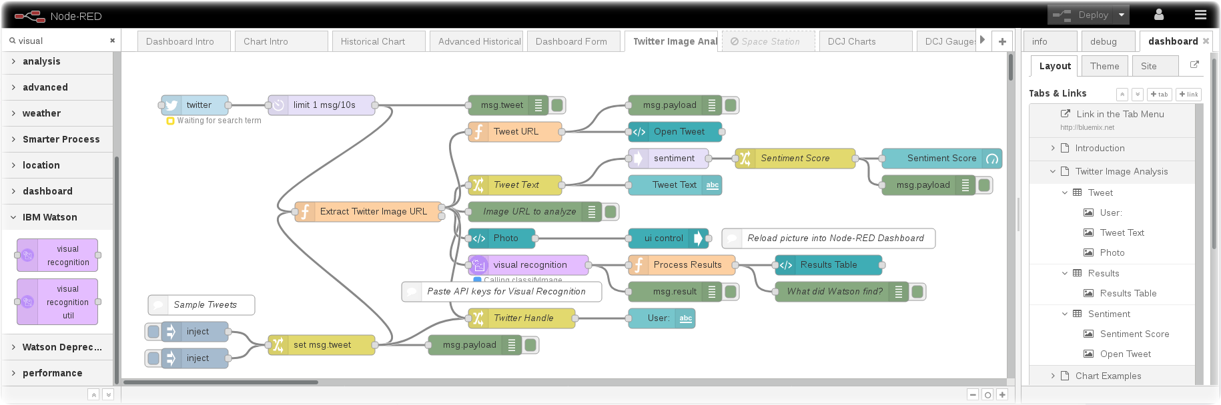
Task: Click the add tab button in Tabs & Links
Action: coord(1160,94)
